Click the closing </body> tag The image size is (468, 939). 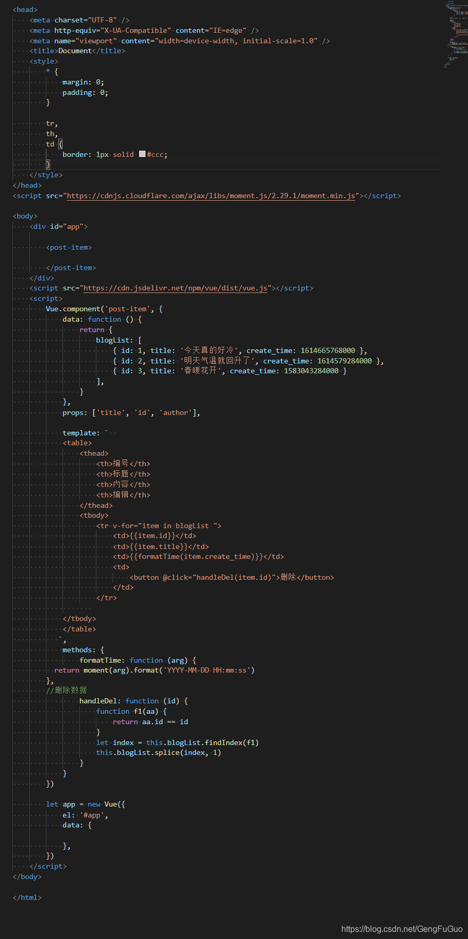click(27, 877)
